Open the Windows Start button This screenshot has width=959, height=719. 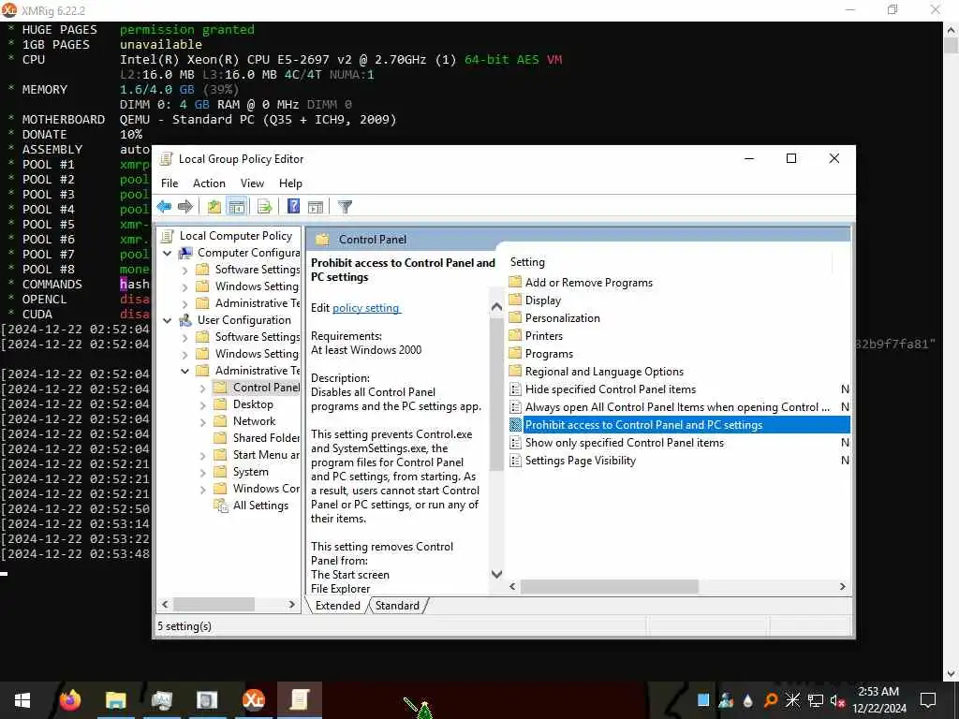point(22,700)
